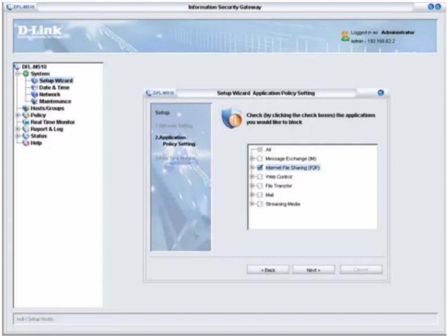
Task: Click the Maintenance tree icon
Action: (34, 102)
